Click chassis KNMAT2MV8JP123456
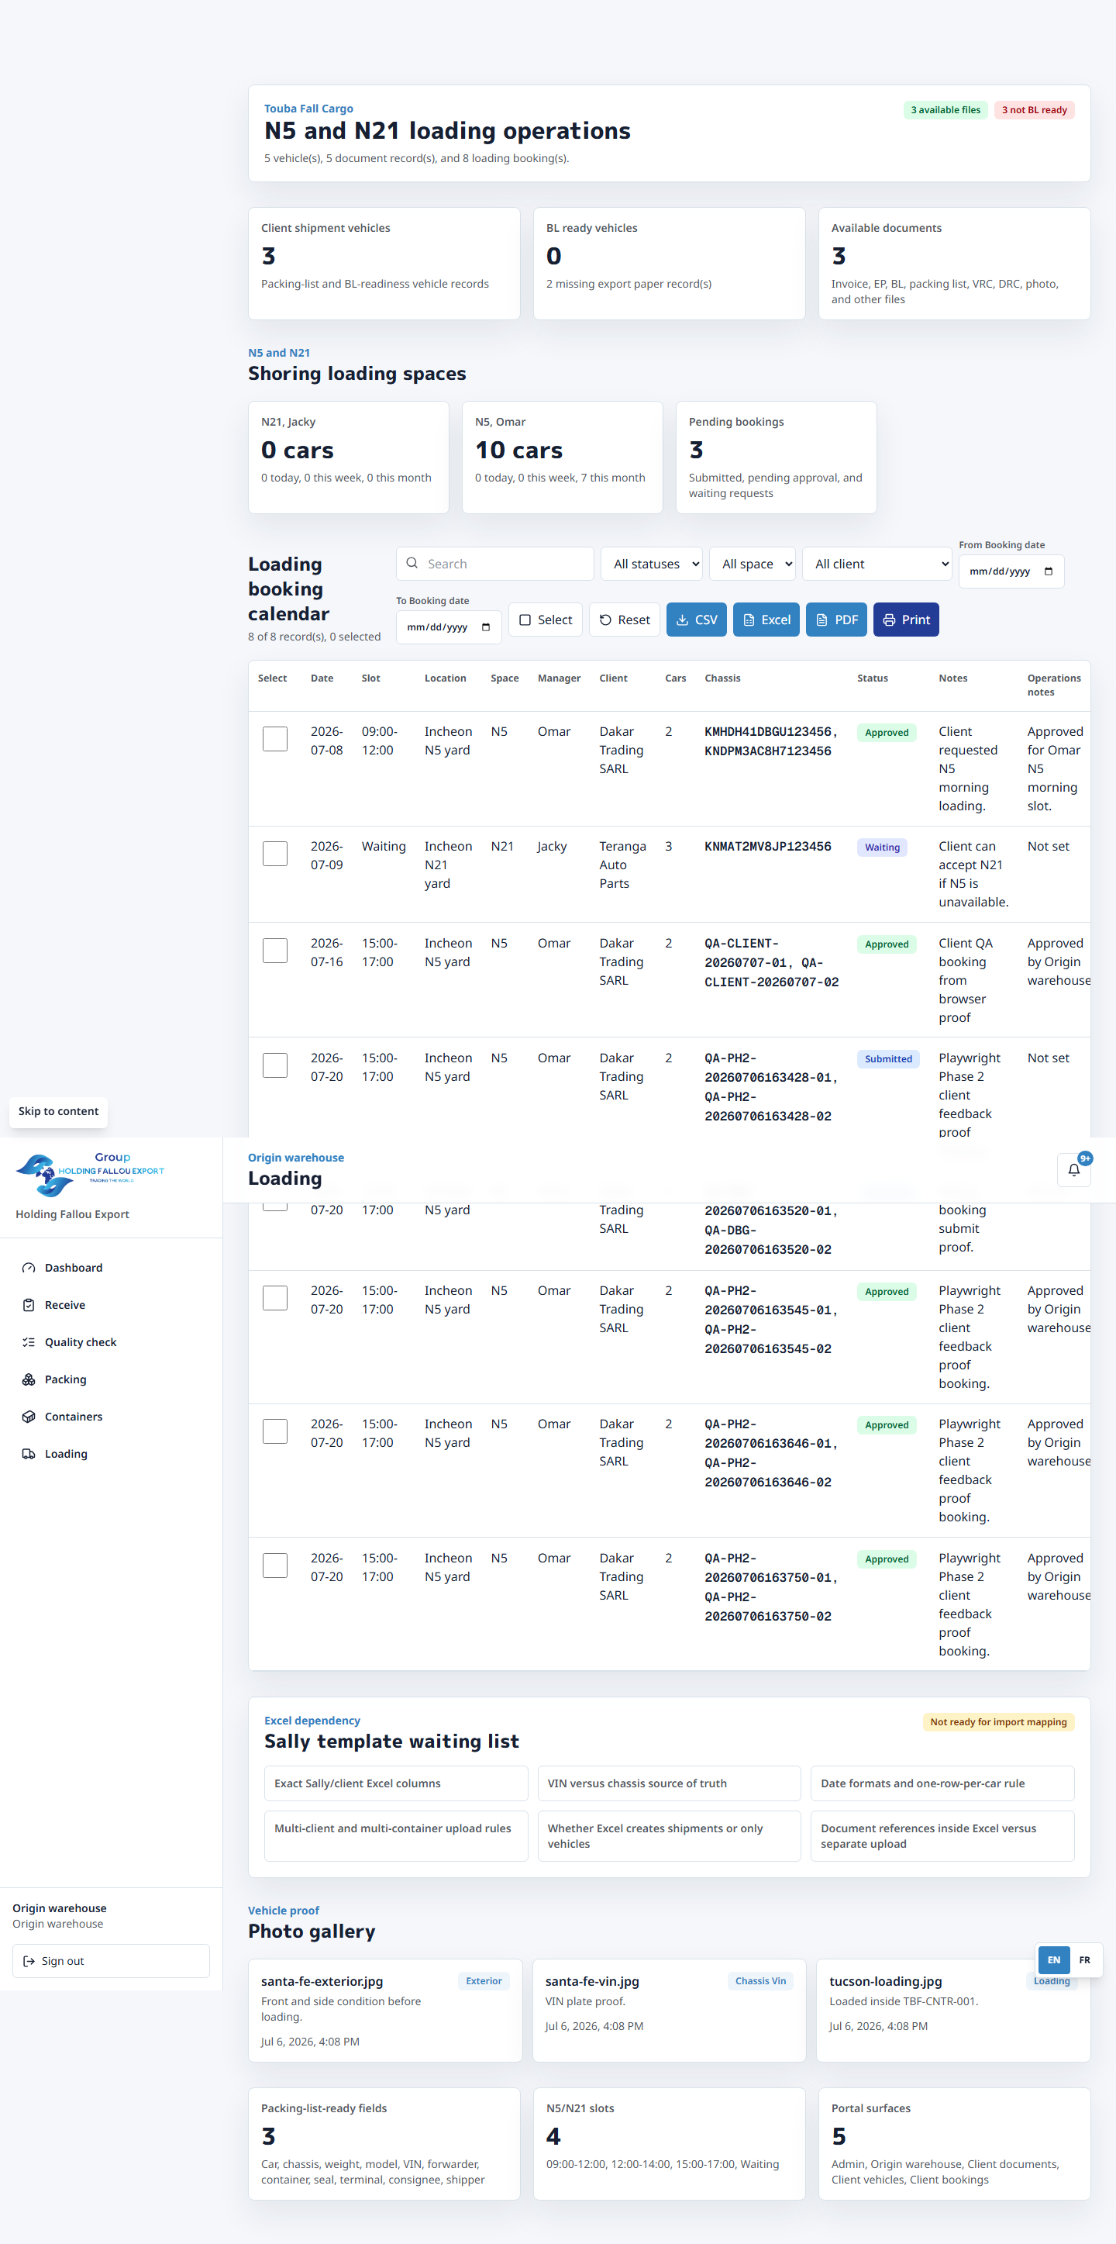 pos(768,847)
